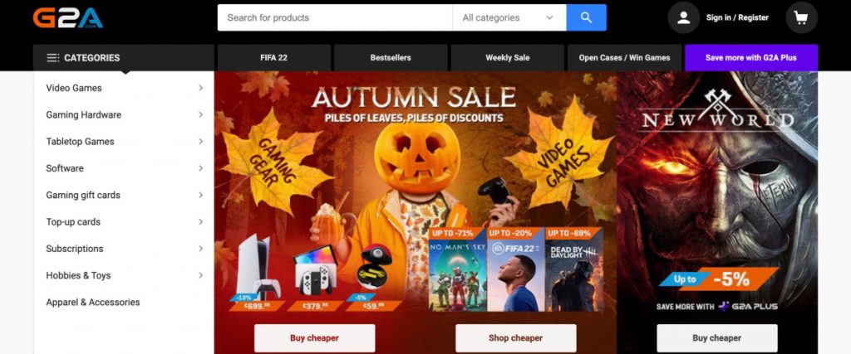The height and width of the screenshot is (354, 851).
Task: Open the shopping cart icon
Action: click(x=801, y=18)
